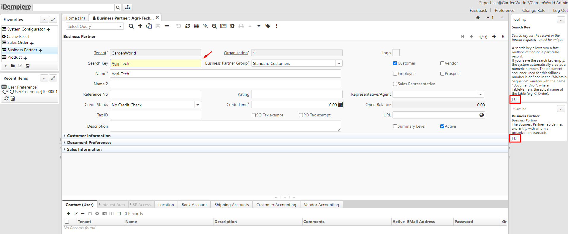Click the global search magnifier button
568x234 pixels.
[118, 7]
